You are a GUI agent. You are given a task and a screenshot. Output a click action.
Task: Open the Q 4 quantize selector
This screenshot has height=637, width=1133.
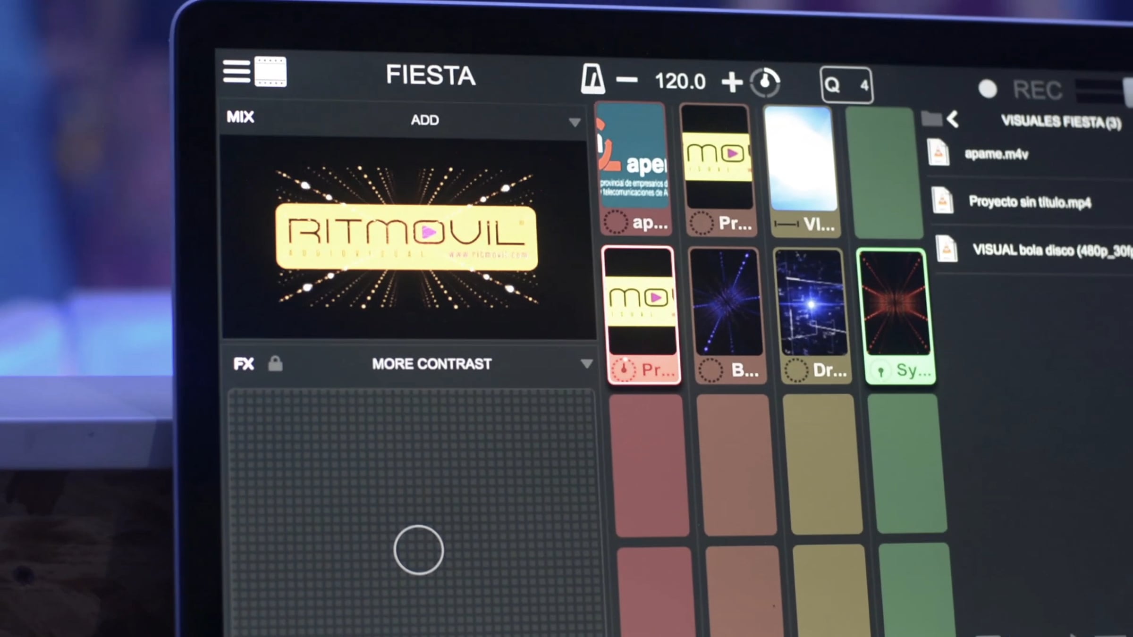point(847,85)
